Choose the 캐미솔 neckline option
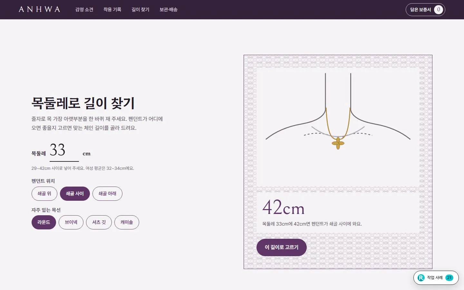 [127, 222]
